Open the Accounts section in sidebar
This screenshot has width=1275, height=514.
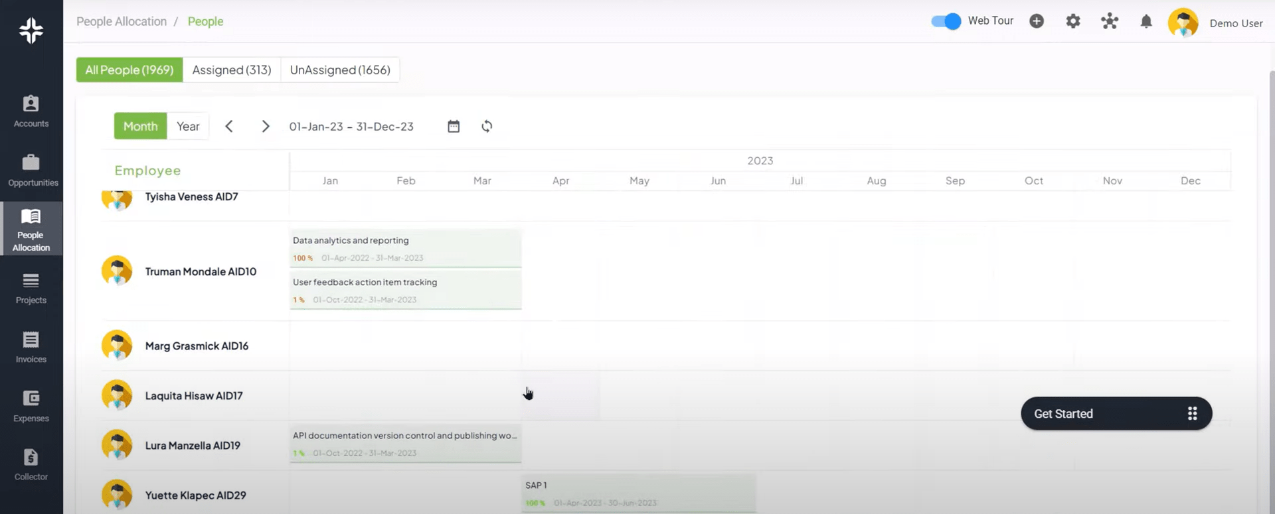click(31, 111)
